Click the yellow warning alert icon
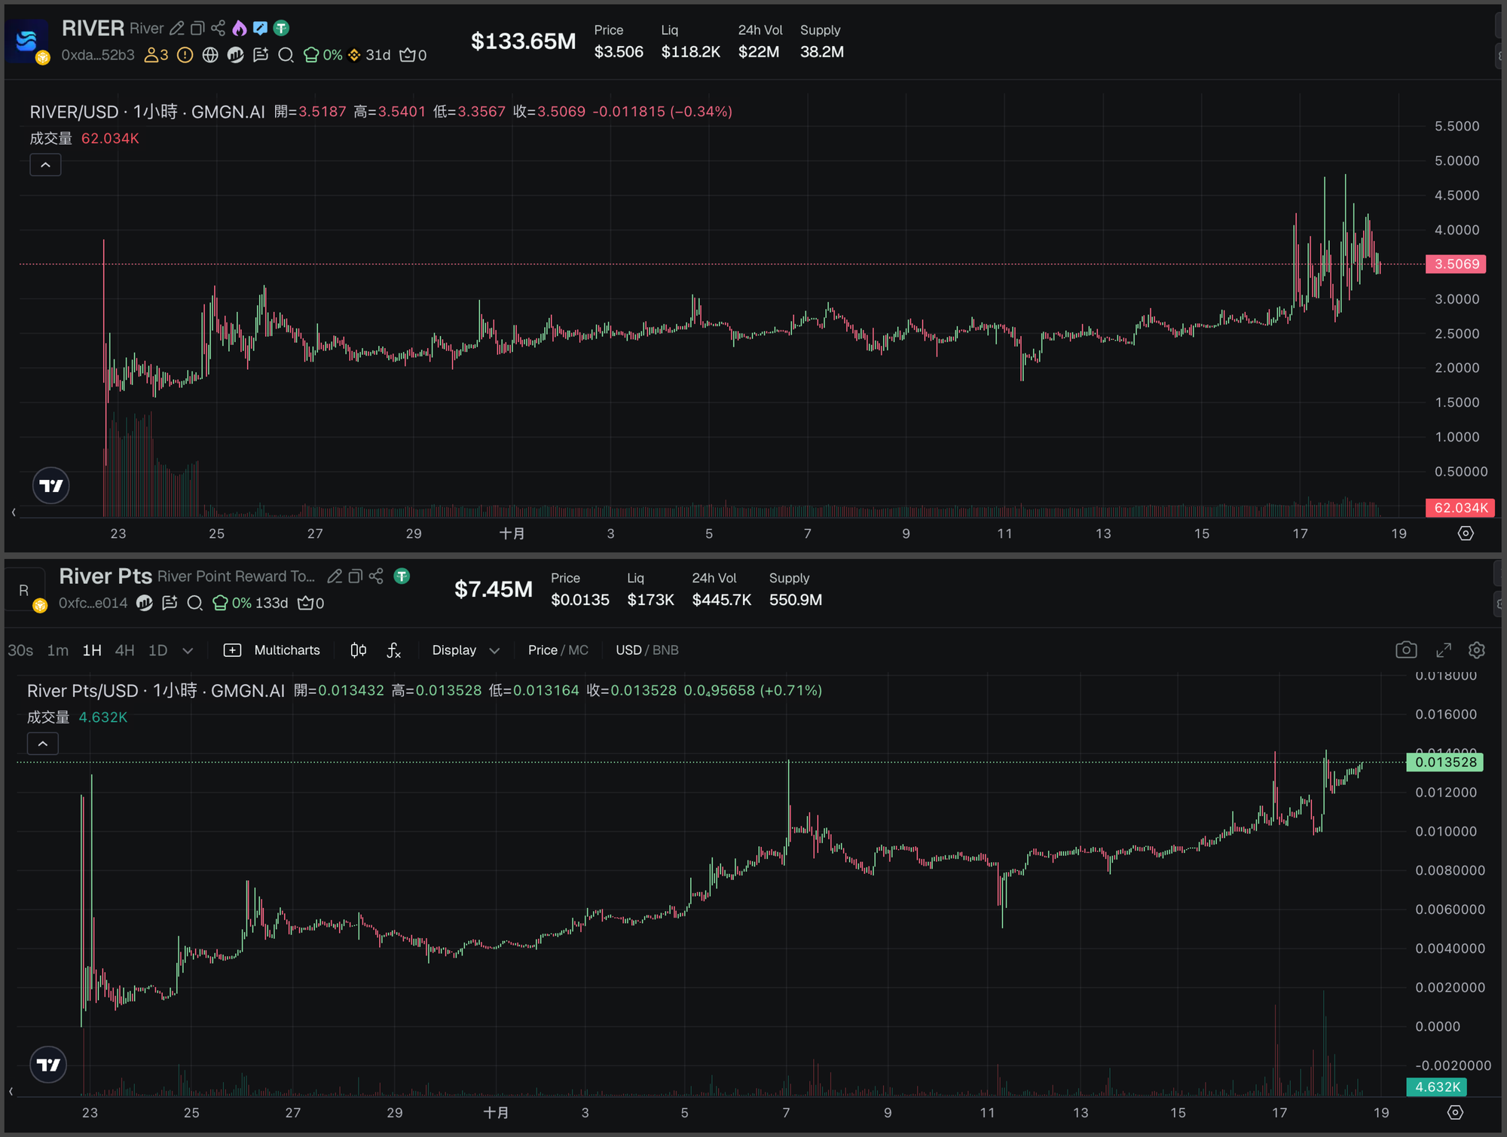1507x1137 pixels. pos(185,55)
